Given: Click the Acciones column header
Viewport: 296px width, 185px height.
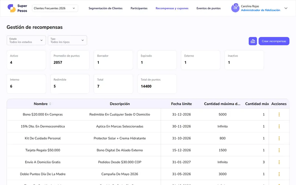Looking at the screenshot, I should [279, 104].
